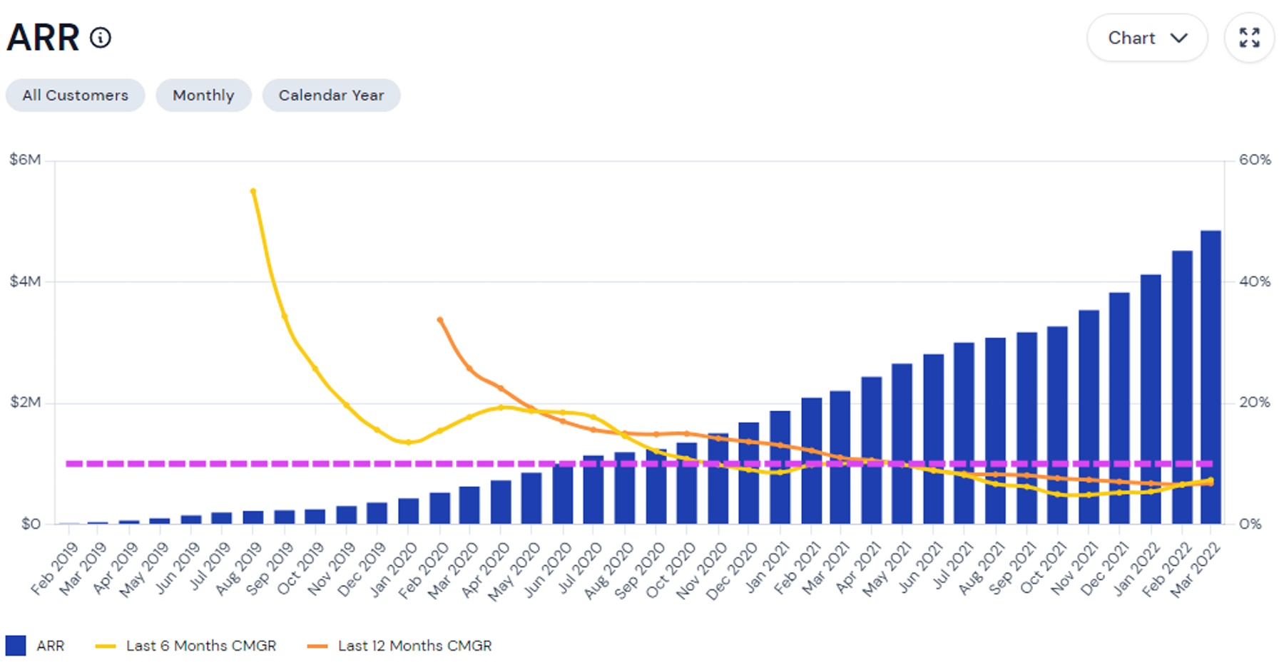Click the Aug 2019 yellow CMGR start point
The width and height of the screenshot is (1284, 662).
[x=253, y=191]
